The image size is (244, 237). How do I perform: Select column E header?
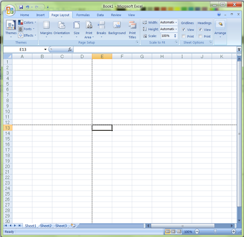pos(102,57)
